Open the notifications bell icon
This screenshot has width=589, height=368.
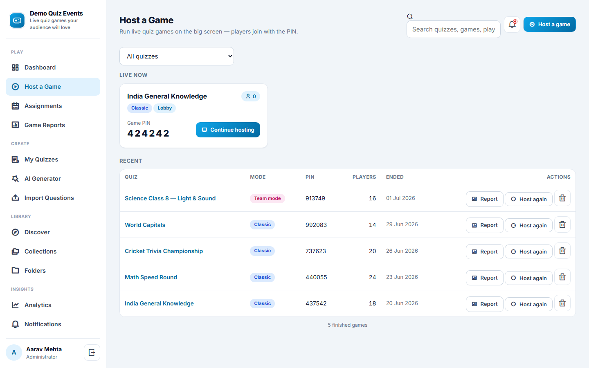click(512, 25)
